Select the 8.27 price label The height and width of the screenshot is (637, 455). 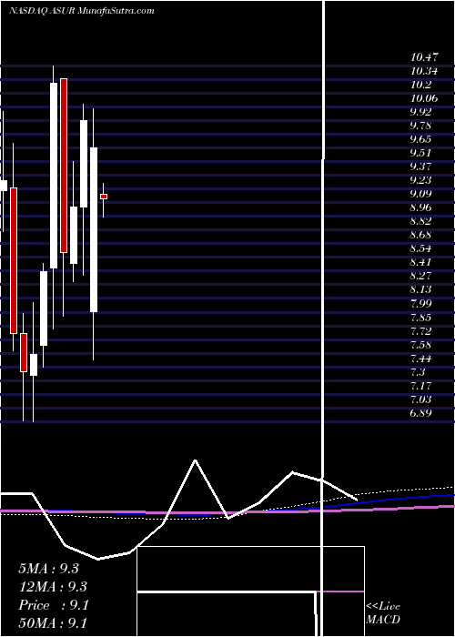420,276
